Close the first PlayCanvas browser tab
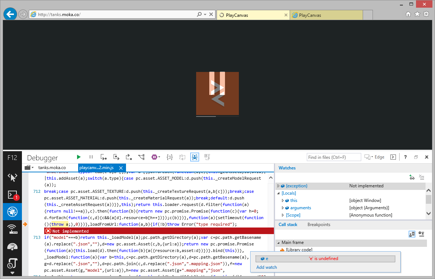 pos(286,15)
